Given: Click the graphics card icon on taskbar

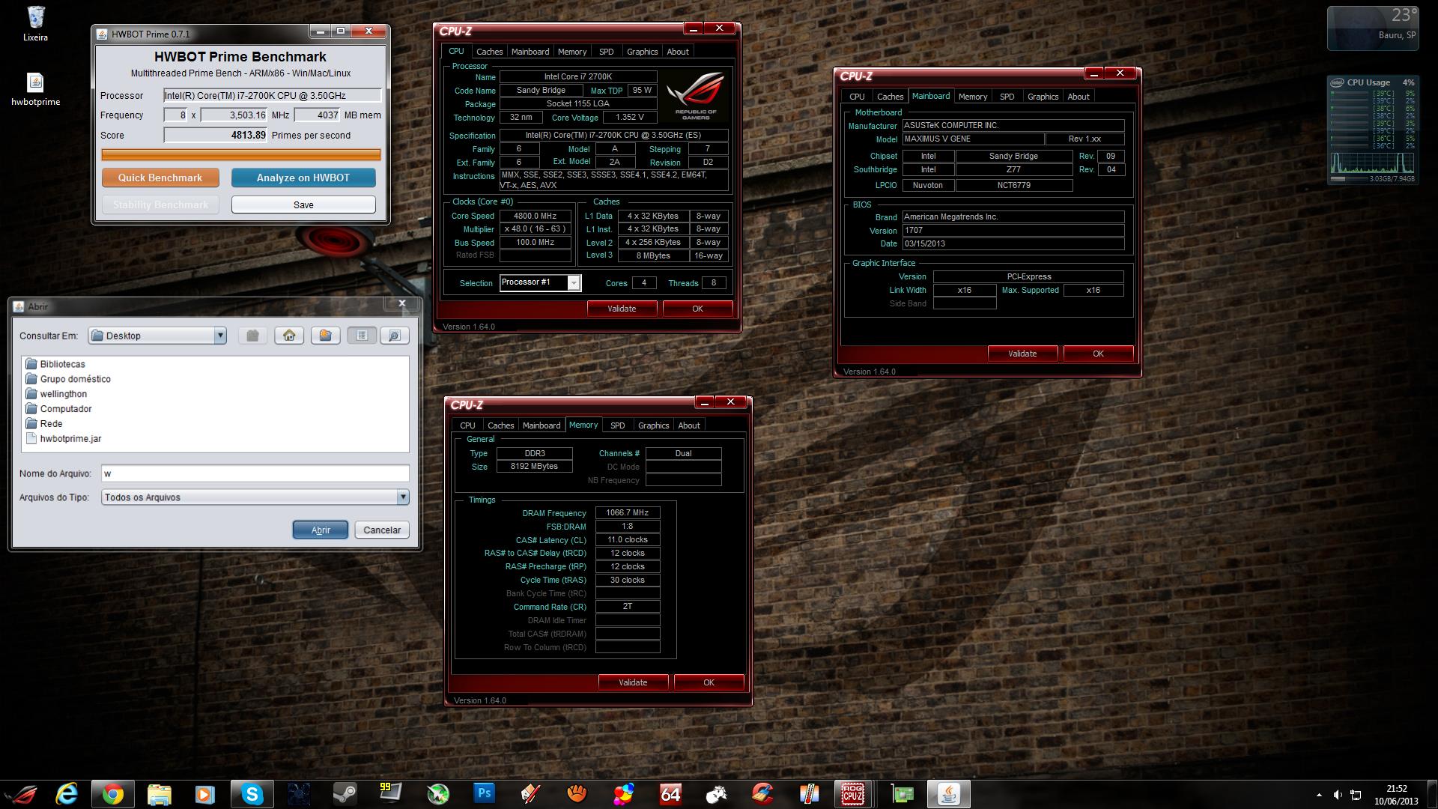Looking at the screenshot, I should click(902, 794).
